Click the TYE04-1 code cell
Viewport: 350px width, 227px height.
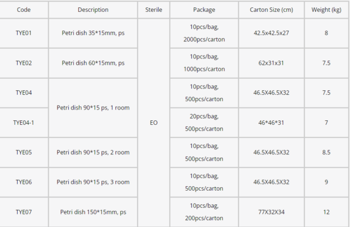23,122
